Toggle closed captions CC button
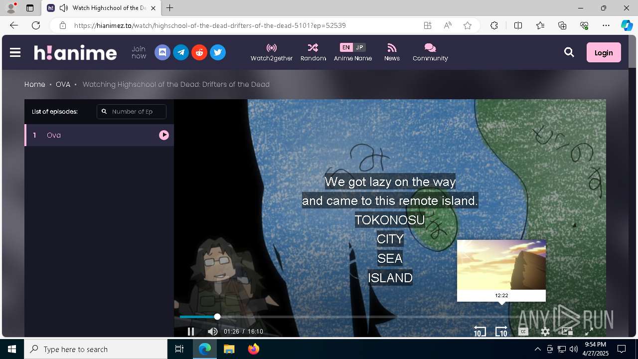 523,332
